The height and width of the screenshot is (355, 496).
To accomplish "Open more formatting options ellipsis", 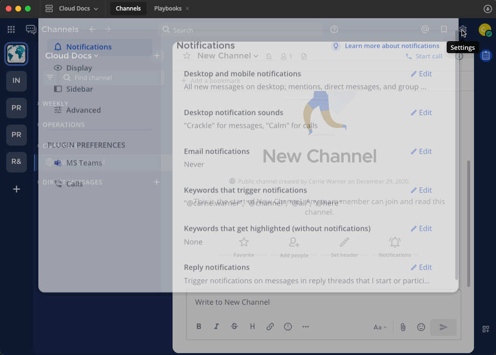I will click(x=306, y=327).
